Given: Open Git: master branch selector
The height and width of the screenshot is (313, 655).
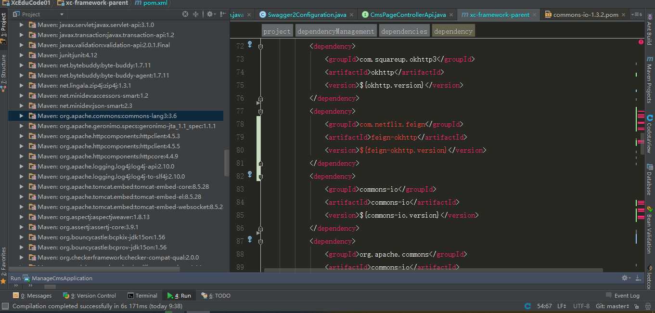Looking at the screenshot, I should pos(612,306).
